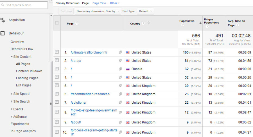Open Acquisition section via its arrows icon

click(x=3, y=20)
